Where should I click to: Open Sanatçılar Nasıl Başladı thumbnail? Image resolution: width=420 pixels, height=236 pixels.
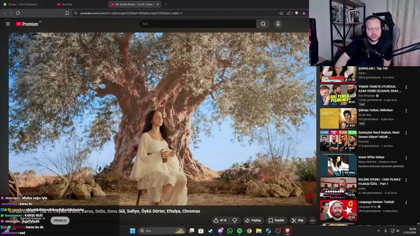tap(338, 141)
